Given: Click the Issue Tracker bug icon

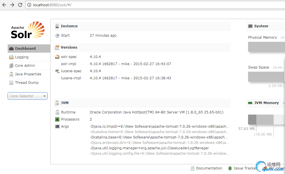Looking at the screenshot, I should pos(230,168).
